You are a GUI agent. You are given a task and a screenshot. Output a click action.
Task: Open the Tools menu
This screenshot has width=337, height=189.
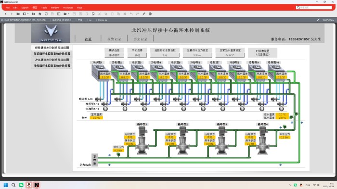[44, 8]
